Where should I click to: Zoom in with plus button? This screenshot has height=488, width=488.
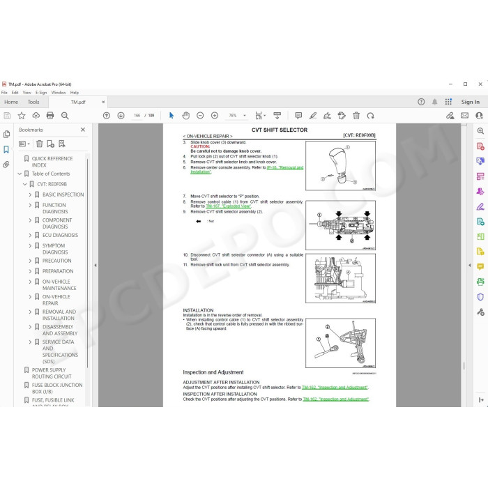pyautogui.click(x=215, y=116)
